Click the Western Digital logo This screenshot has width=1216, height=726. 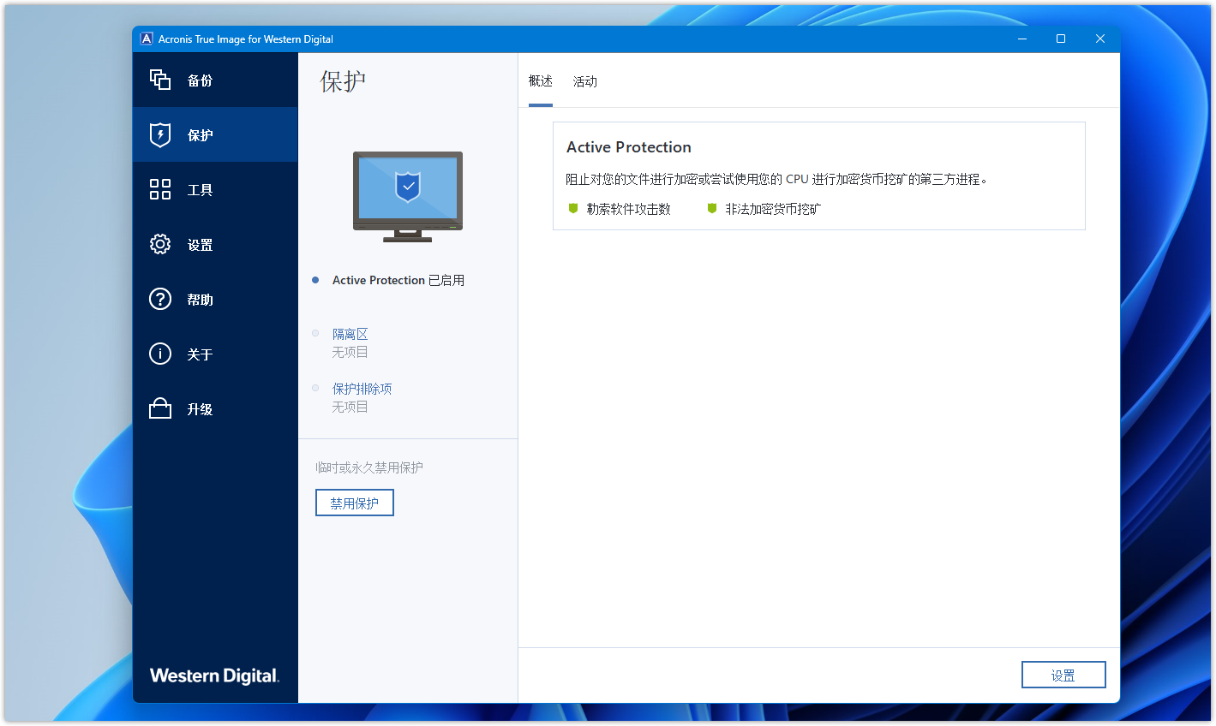click(214, 675)
